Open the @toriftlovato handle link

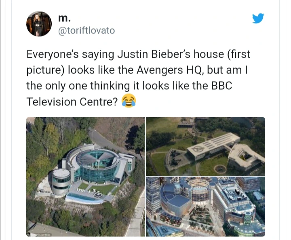[86, 31]
